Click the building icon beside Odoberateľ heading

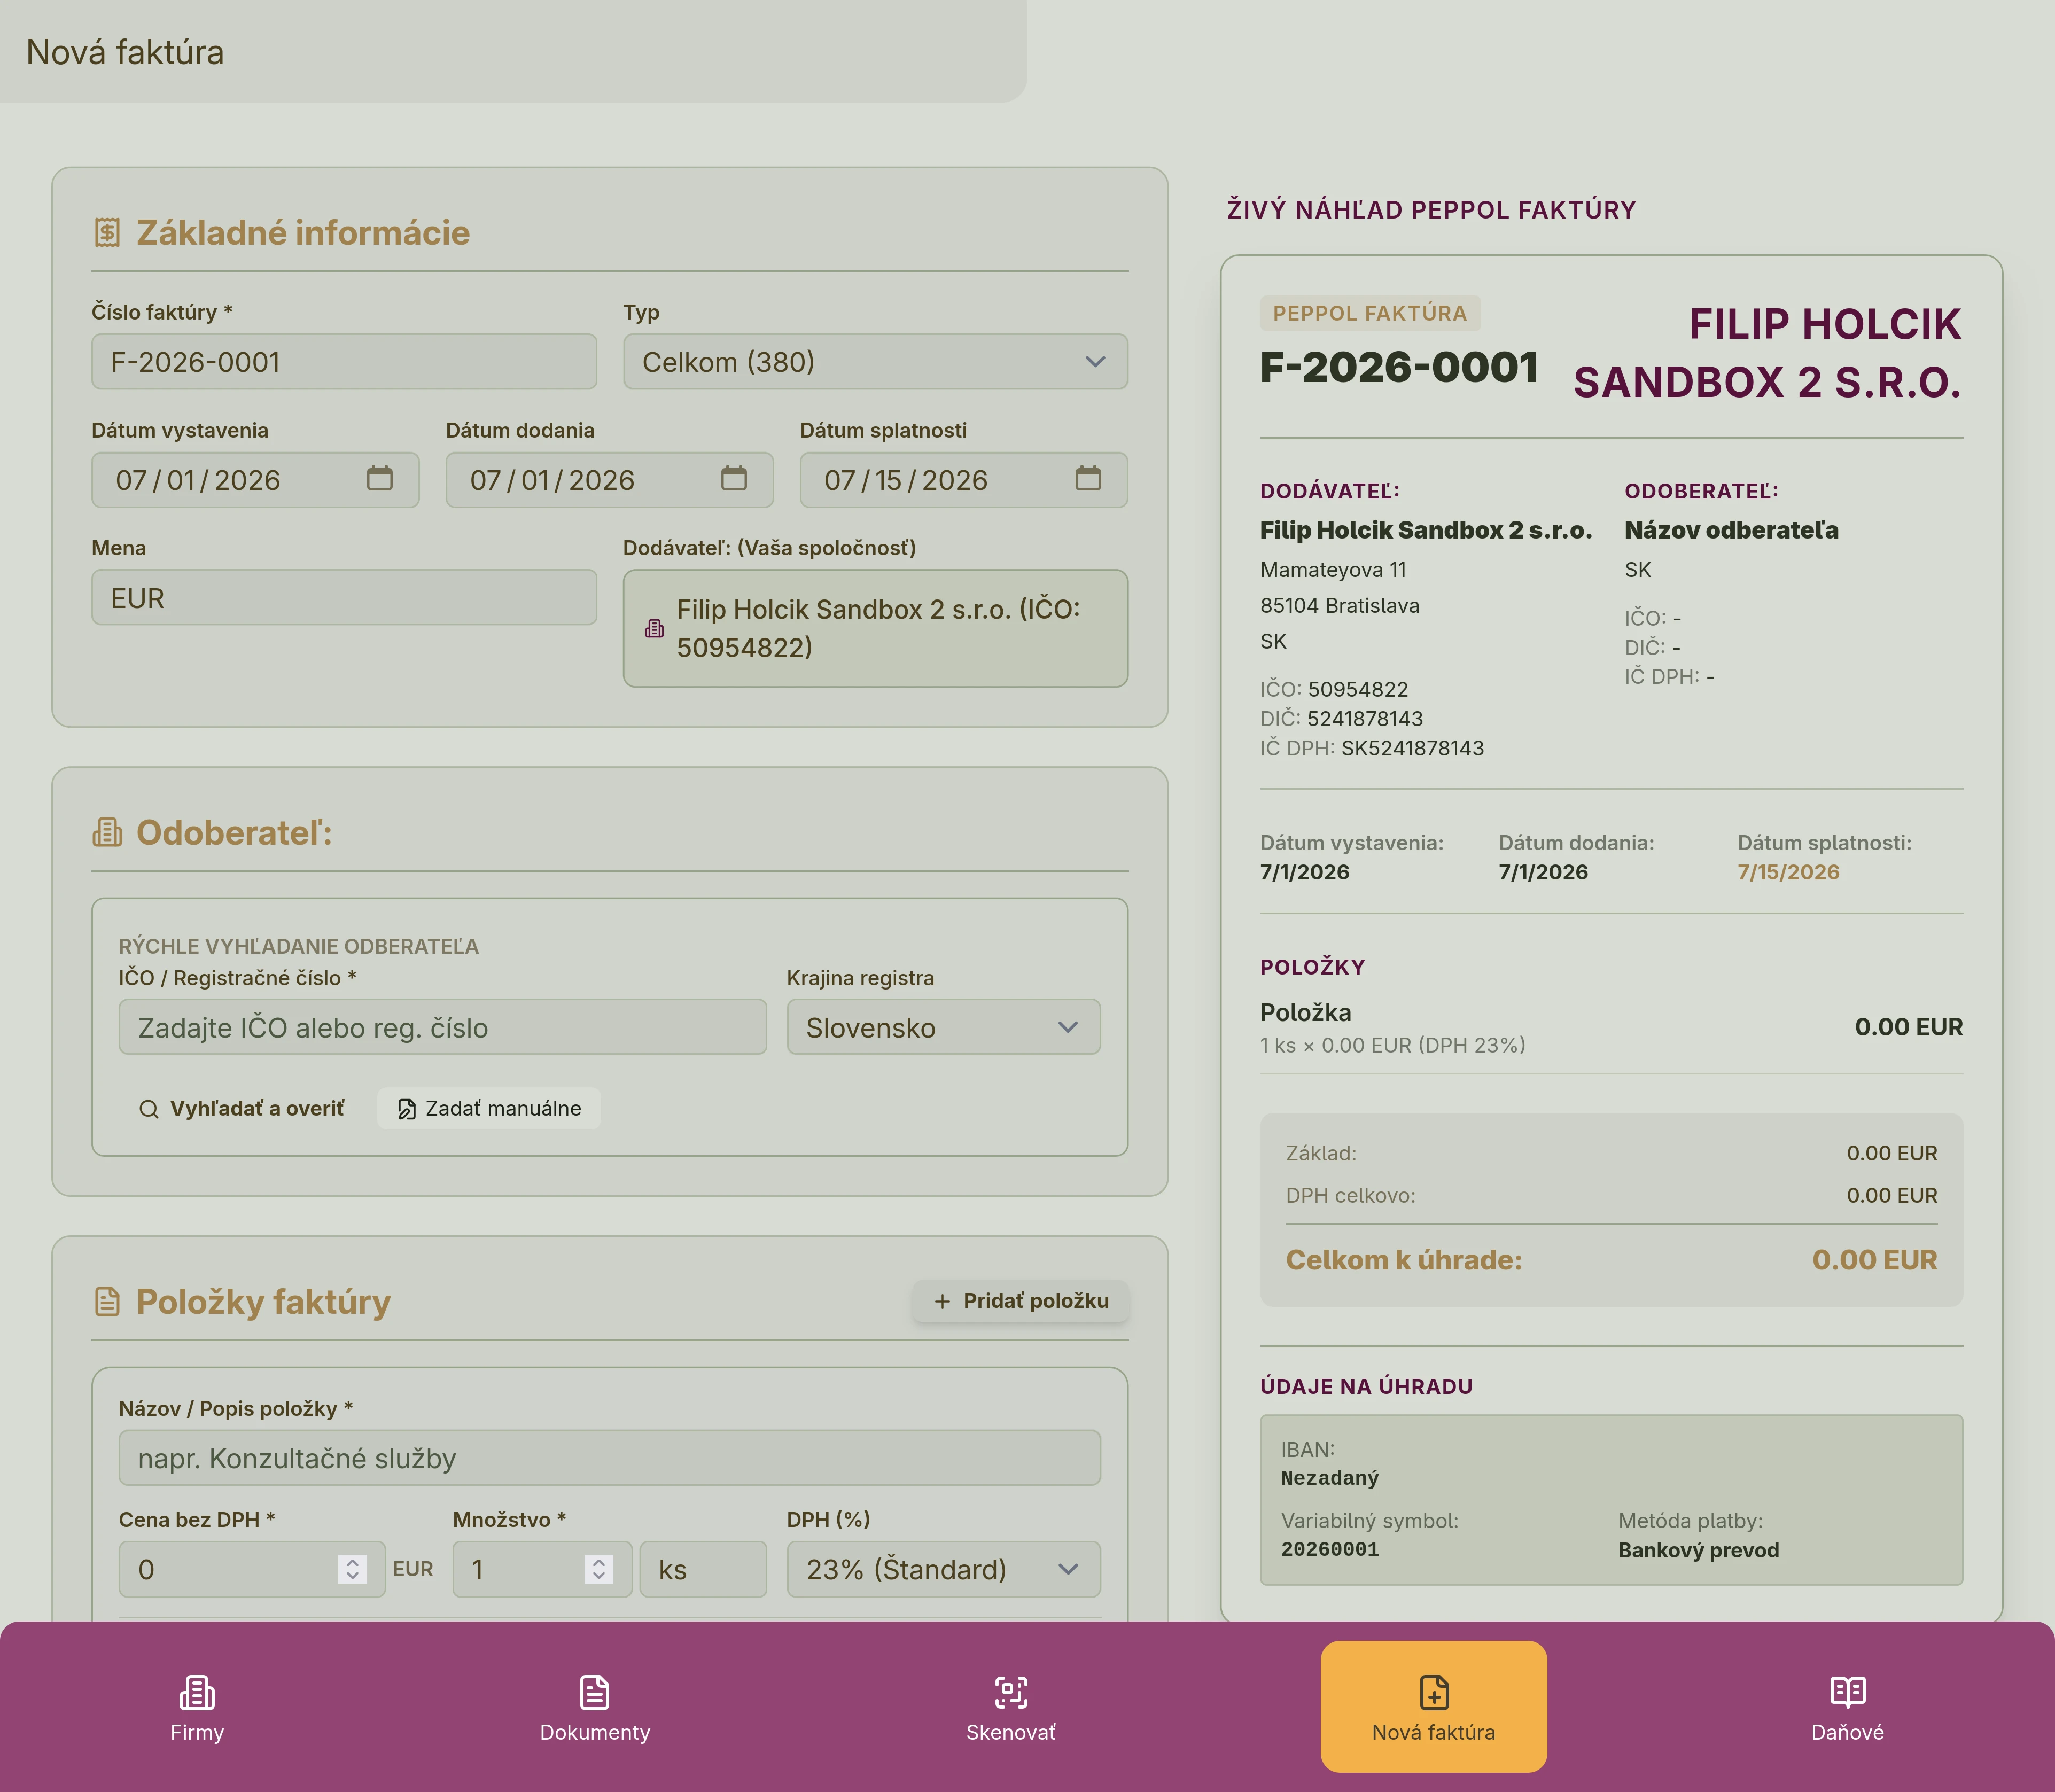pos(107,832)
